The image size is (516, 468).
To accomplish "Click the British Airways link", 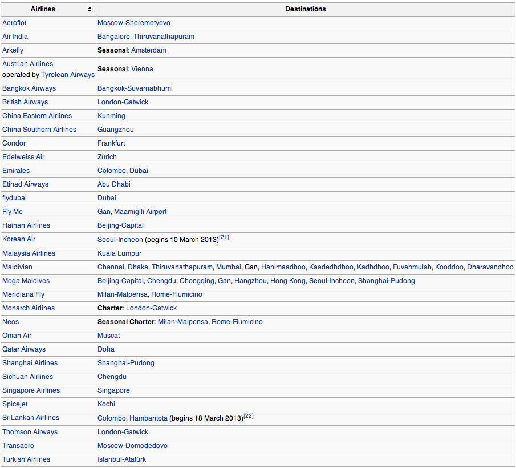I will [25, 102].
